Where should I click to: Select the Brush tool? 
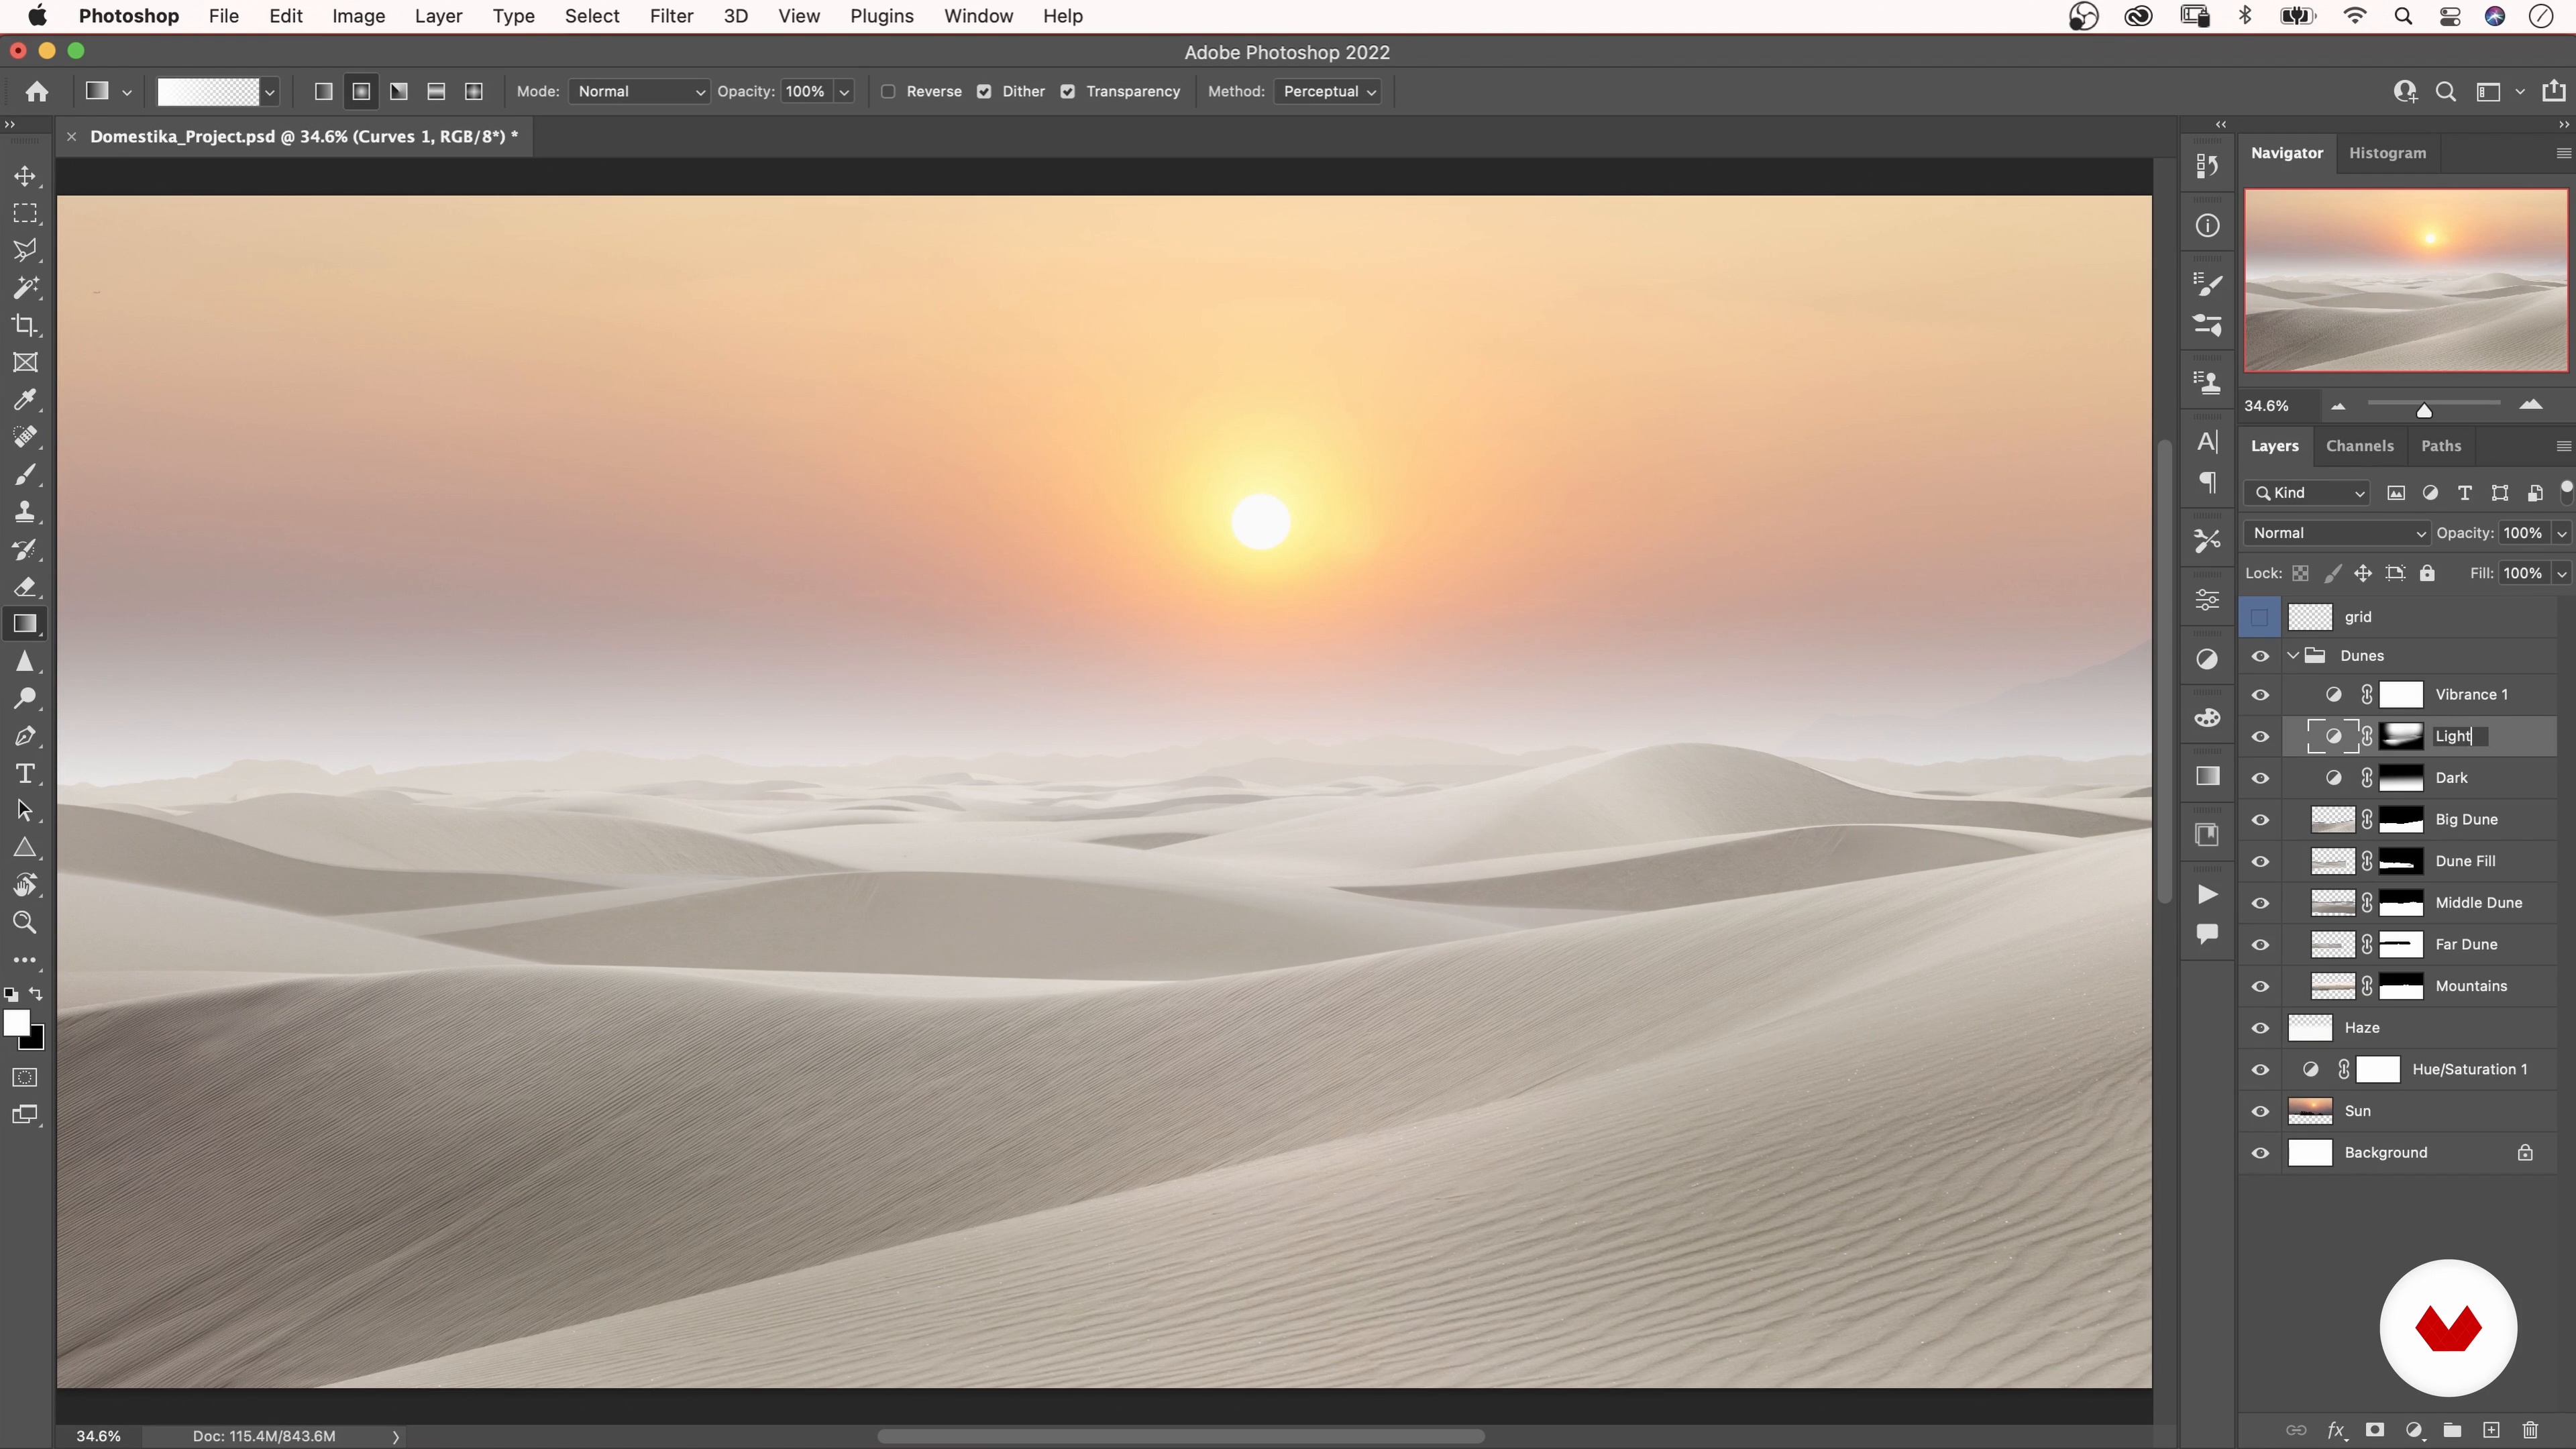click(x=25, y=475)
